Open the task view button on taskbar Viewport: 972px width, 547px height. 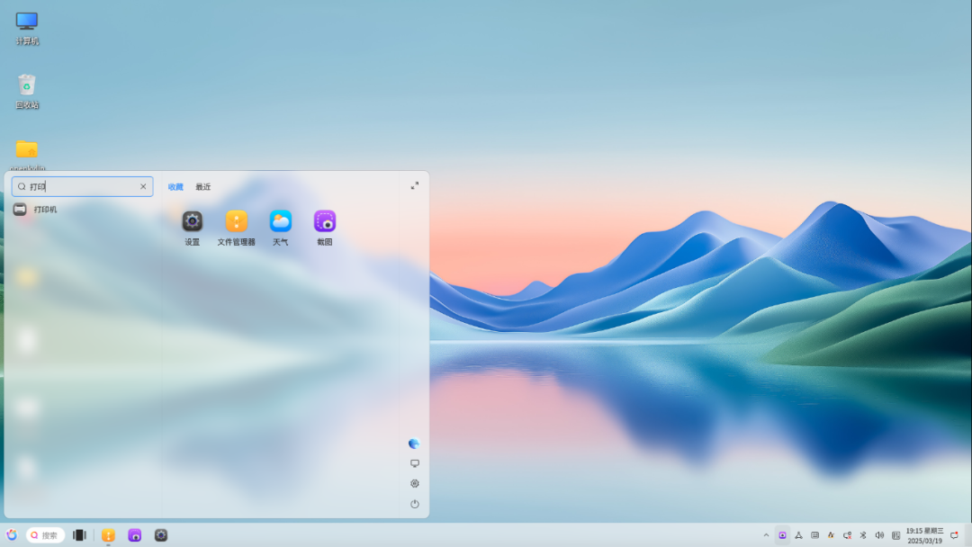[79, 535]
